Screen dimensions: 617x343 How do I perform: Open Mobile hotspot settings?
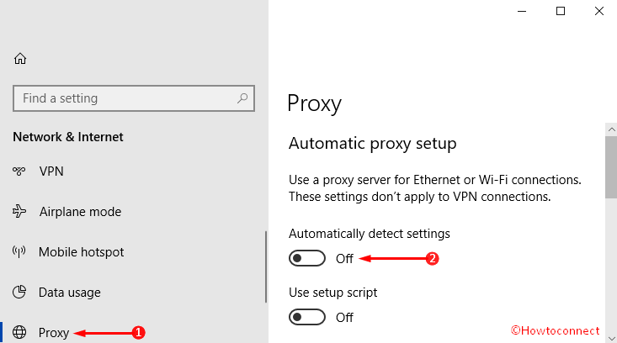81,252
